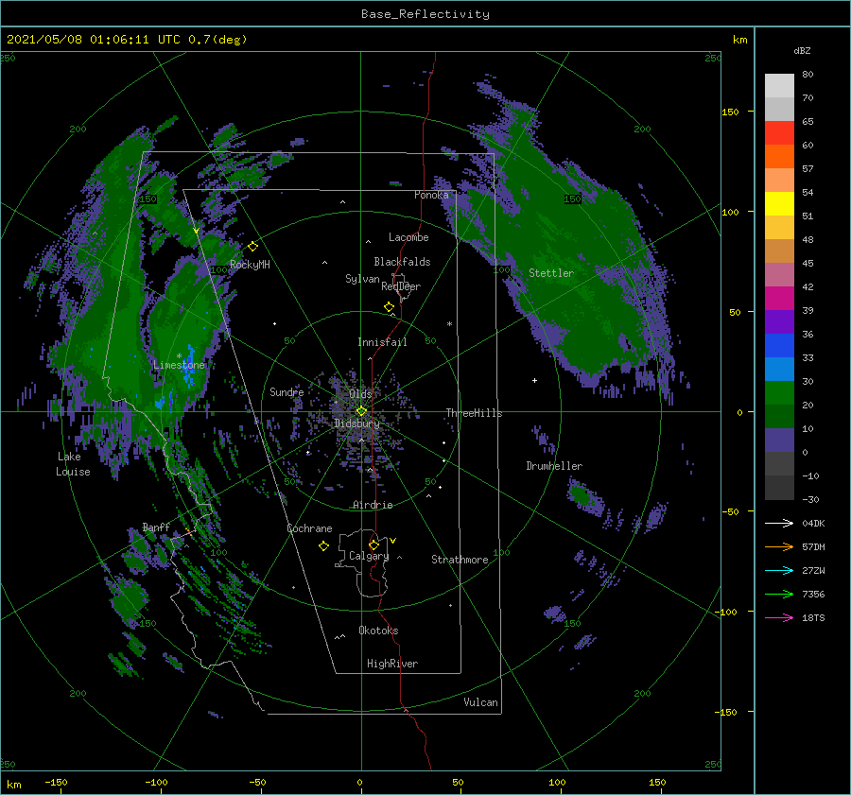Click the Banff town label

(156, 527)
